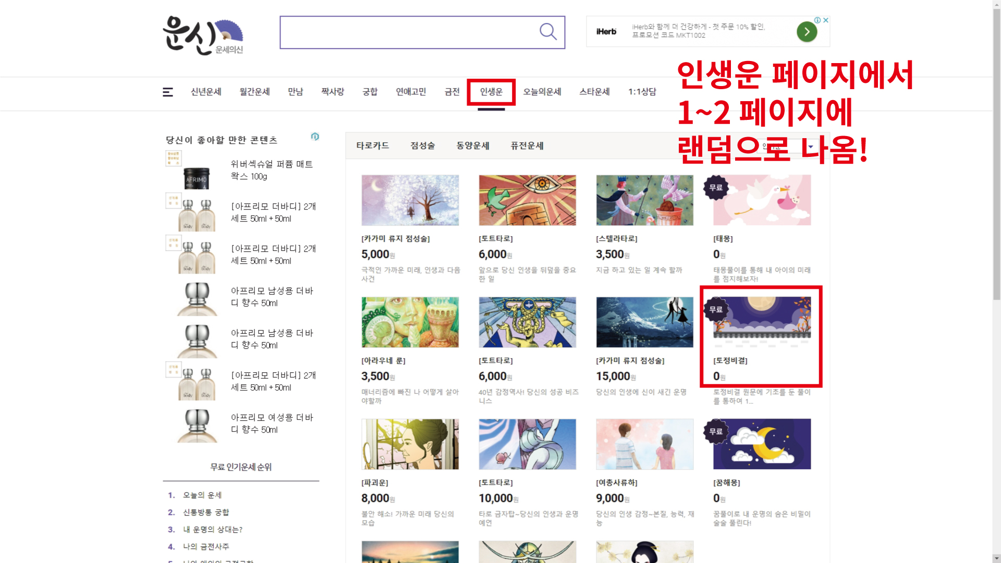Image resolution: width=1001 pixels, height=563 pixels.
Task: Click the 무료 badge on 태몽
Action: (x=716, y=188)
